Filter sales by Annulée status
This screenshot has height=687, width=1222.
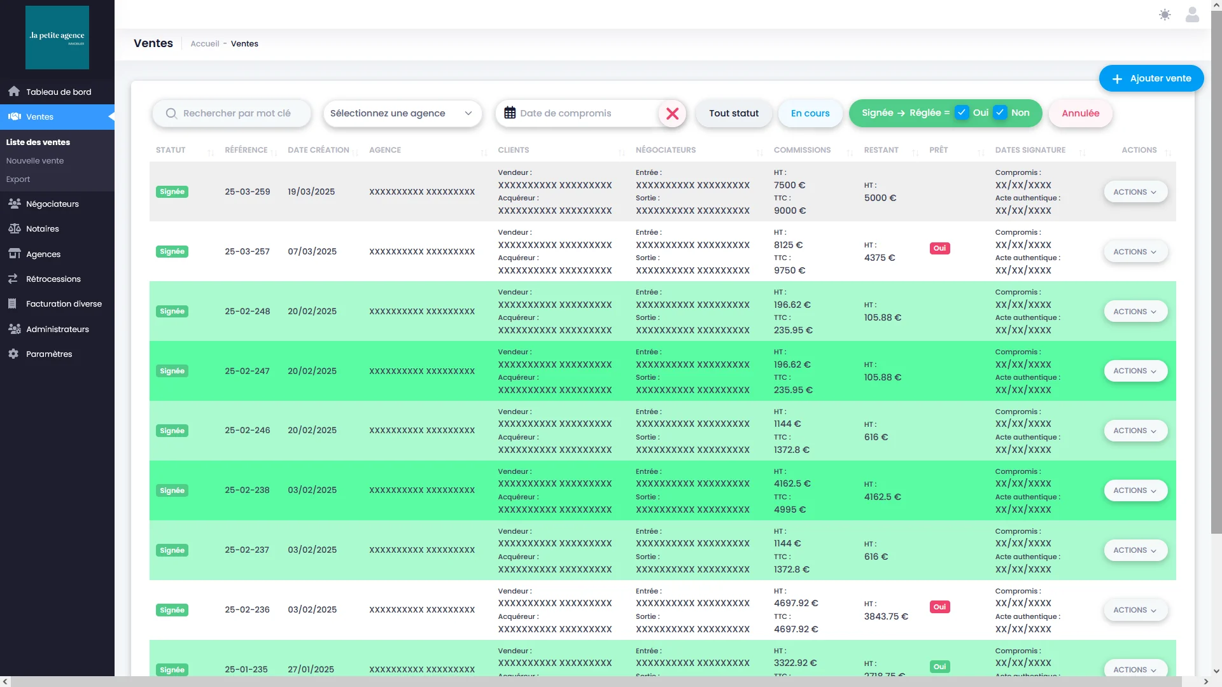(1081, 113)
